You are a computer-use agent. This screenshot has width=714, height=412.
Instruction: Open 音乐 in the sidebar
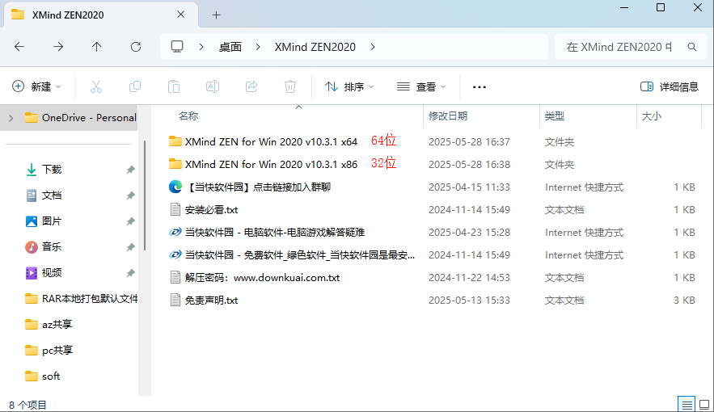click(x=52, y=247)
